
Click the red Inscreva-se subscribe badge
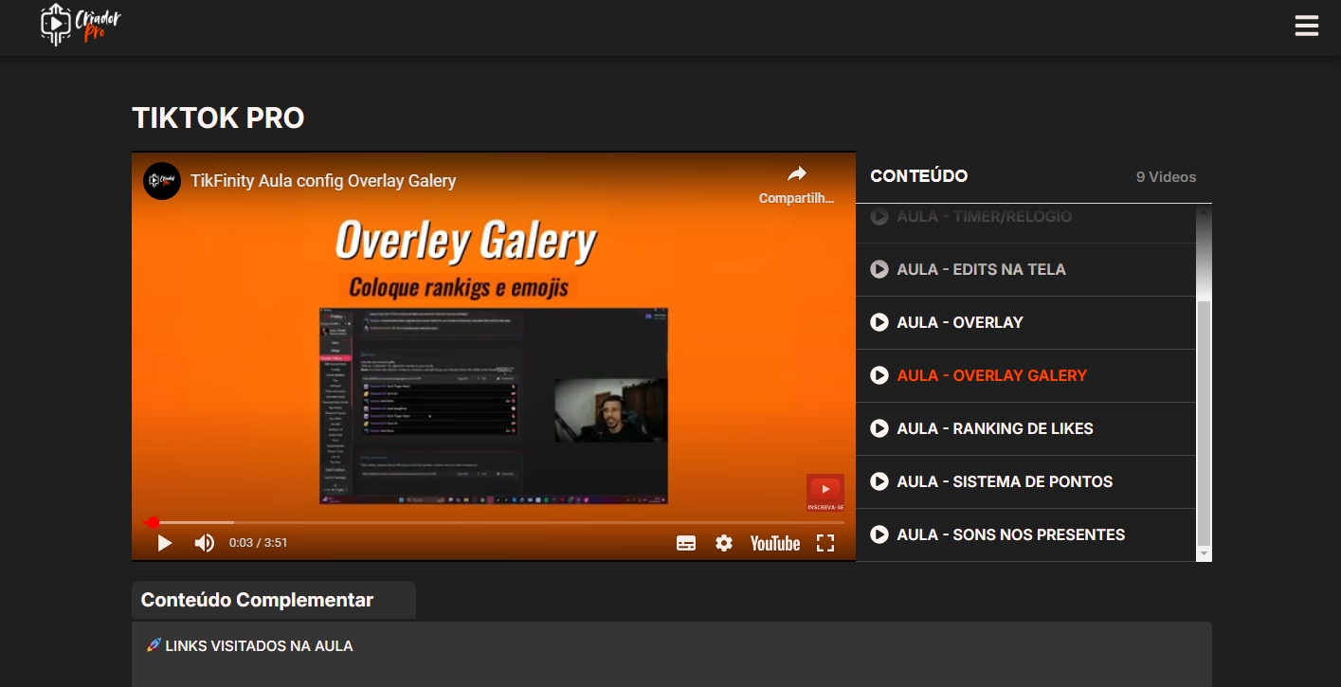(x=825, y=493)
